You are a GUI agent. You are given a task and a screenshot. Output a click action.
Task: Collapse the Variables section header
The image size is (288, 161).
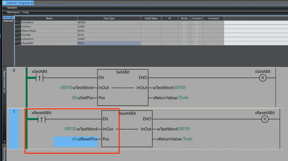point(12,8)
